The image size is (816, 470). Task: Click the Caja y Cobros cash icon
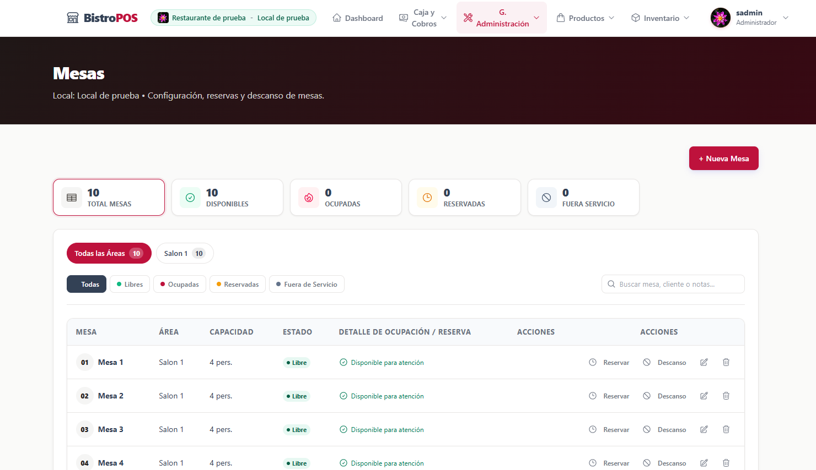pos(404,18)
